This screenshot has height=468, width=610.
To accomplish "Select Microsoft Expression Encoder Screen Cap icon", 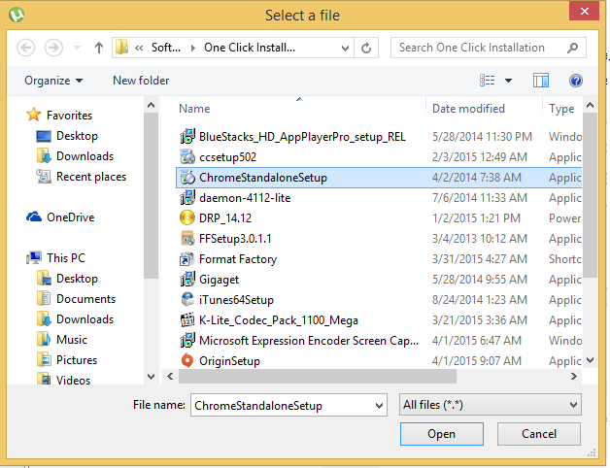I will (x=187, y=341).
